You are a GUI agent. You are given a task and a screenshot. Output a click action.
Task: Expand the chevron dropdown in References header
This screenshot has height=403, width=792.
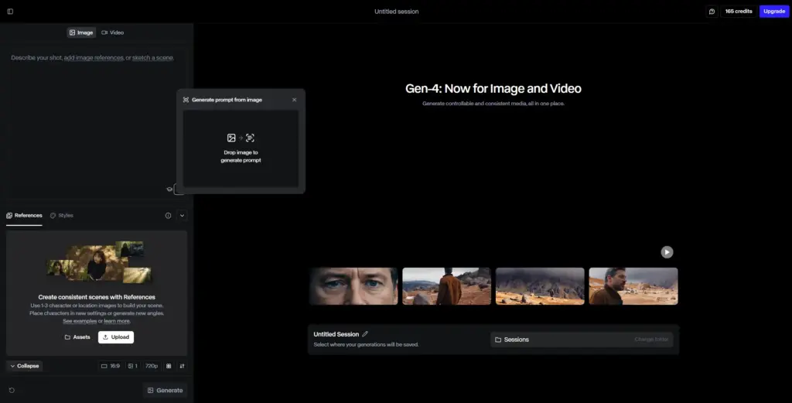(182, 215)
